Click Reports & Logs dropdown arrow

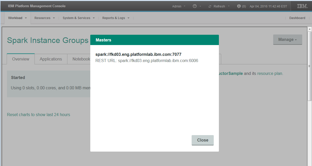point(128,18)
